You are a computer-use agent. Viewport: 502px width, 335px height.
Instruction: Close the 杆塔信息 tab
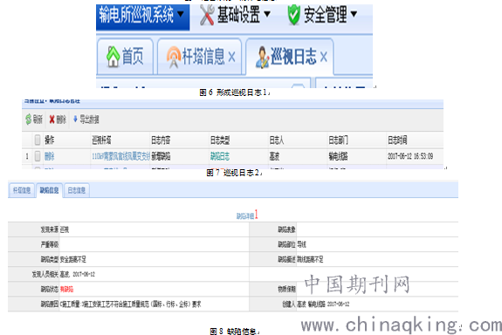(231, 58)
